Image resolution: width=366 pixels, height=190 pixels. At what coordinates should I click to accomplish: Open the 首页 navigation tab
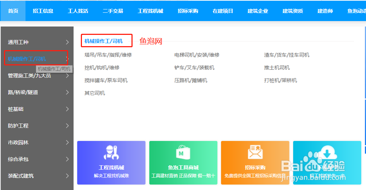tap(13, 11)
